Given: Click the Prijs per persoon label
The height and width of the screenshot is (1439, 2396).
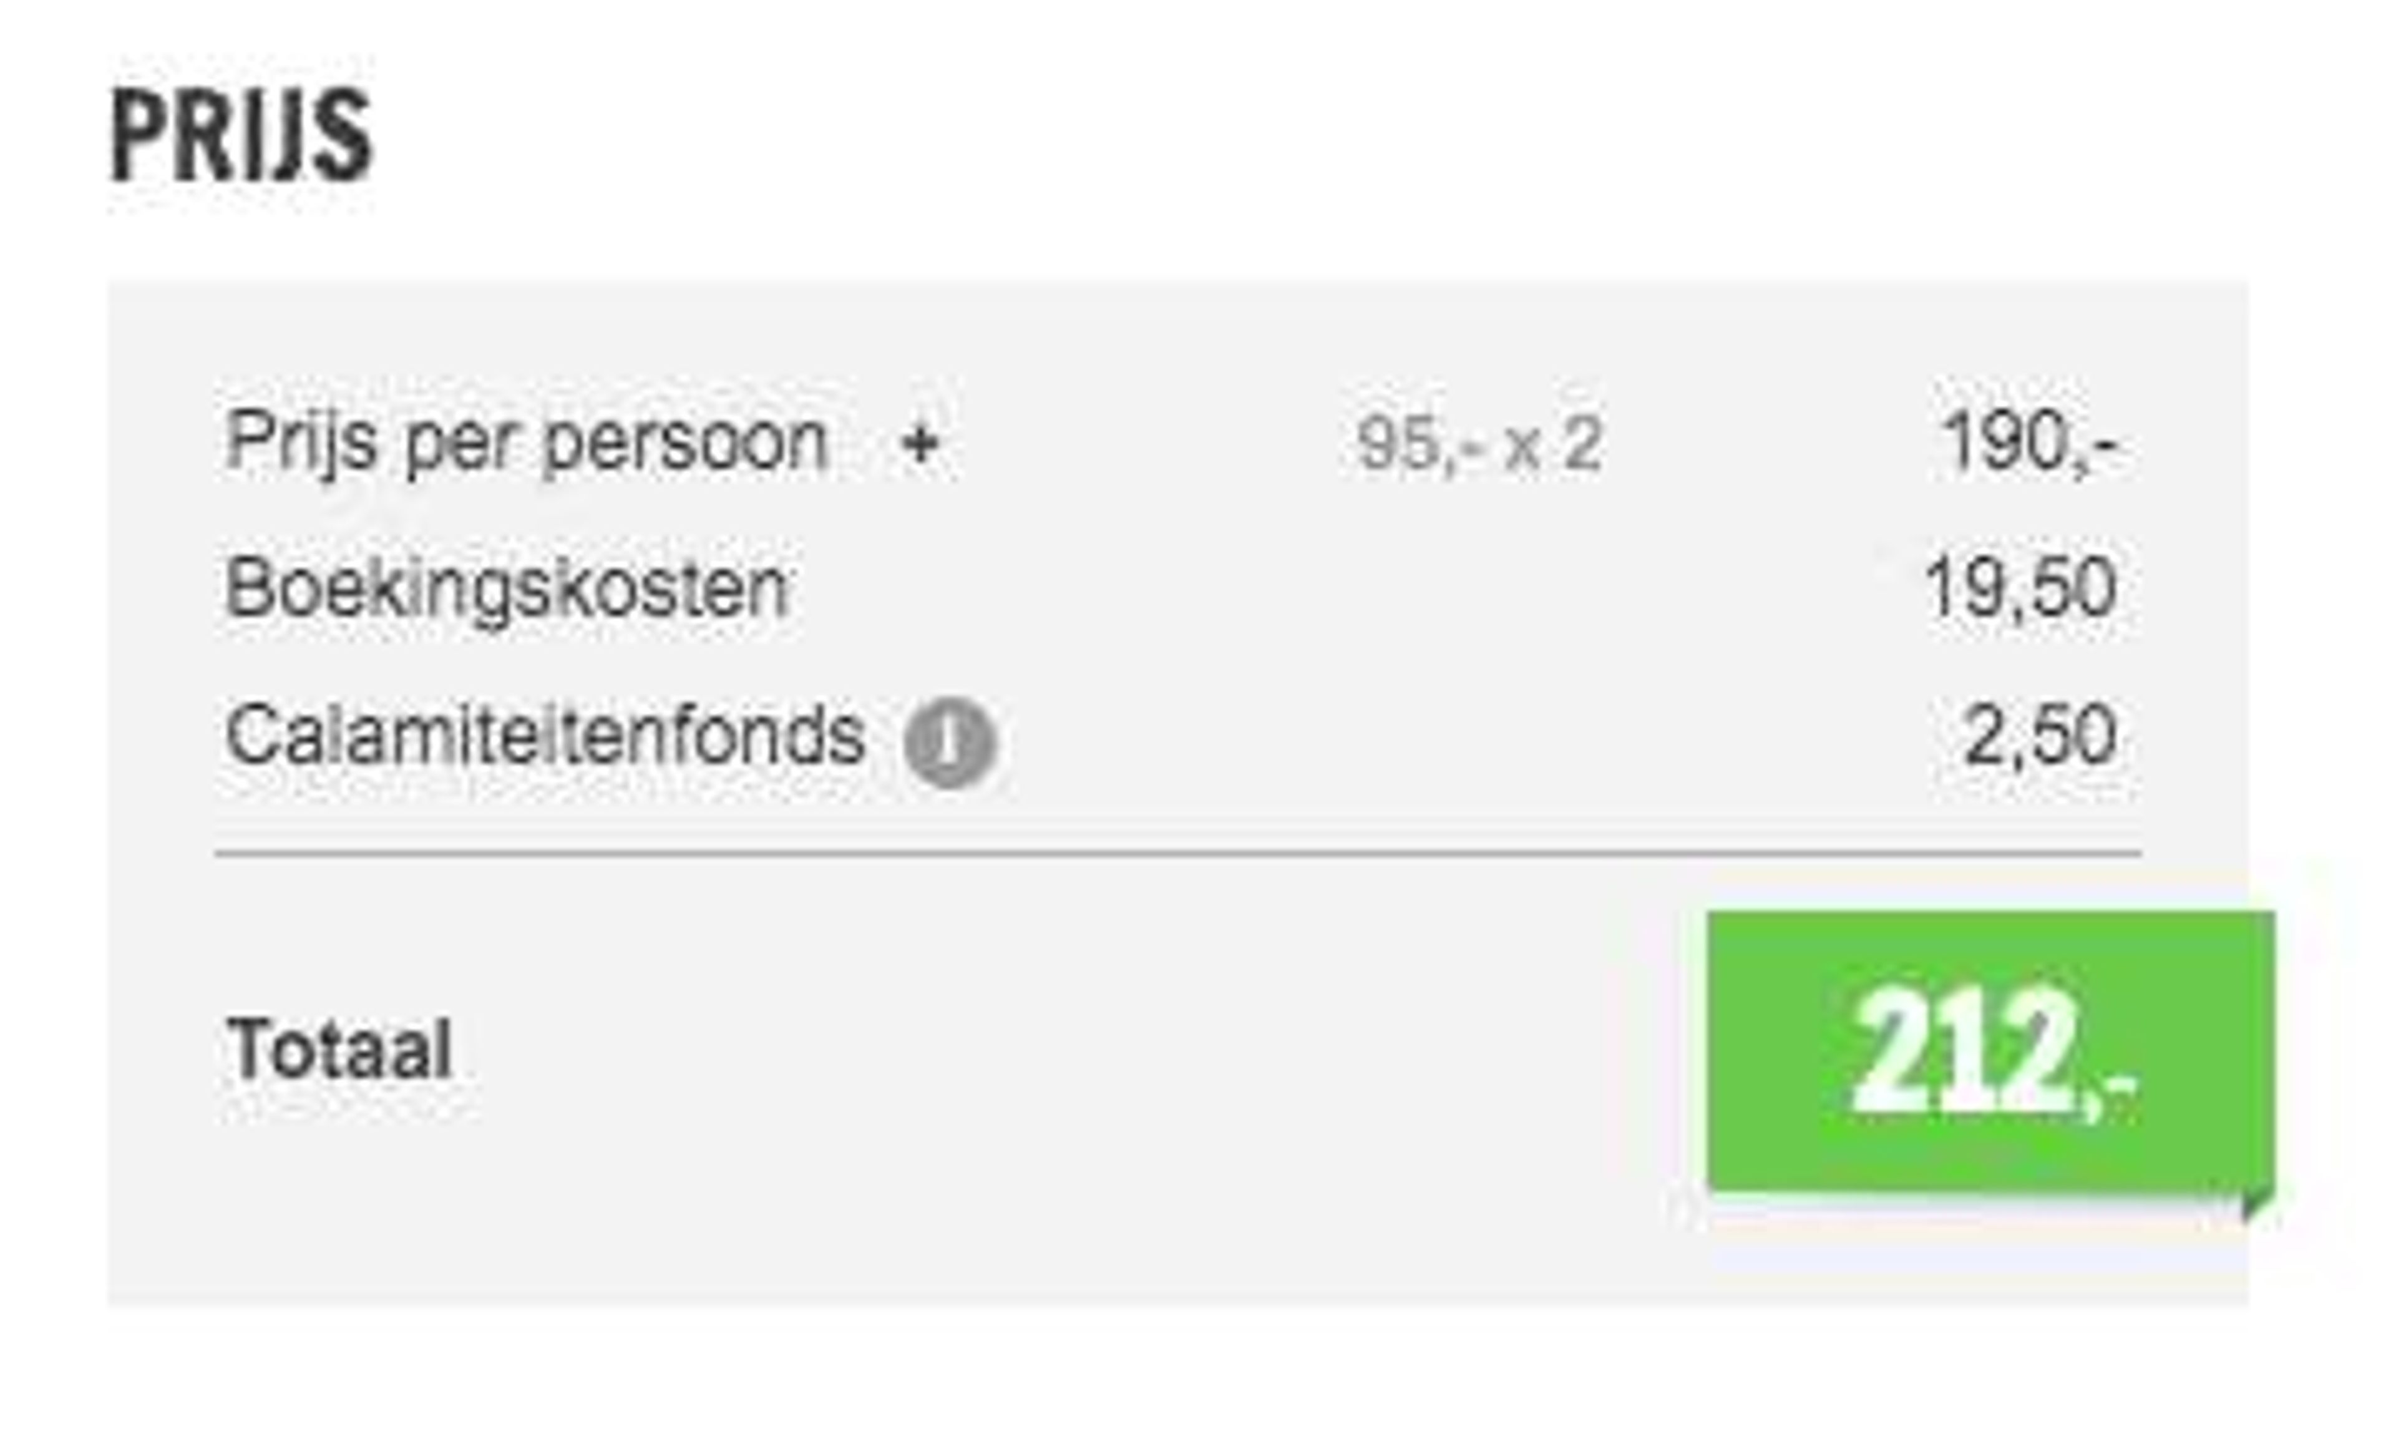Looking at the screenshot, I should pyautogui.click(x=526, y=444).
